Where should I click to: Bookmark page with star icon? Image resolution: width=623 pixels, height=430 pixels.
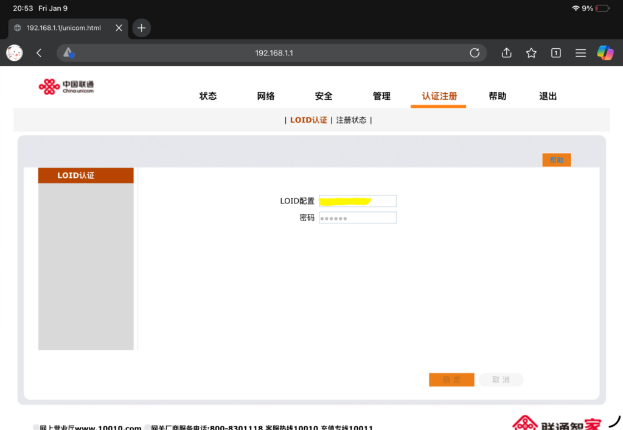click(531, 53)
